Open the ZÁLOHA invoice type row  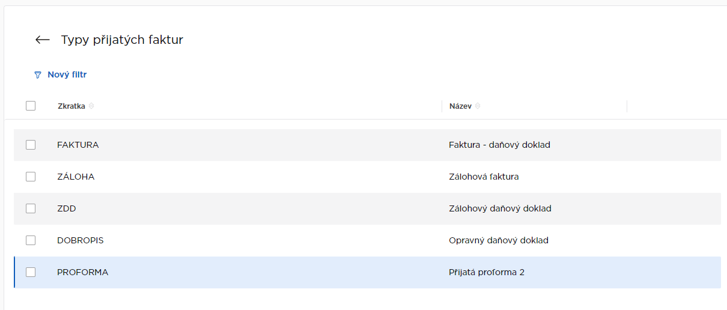76,177
